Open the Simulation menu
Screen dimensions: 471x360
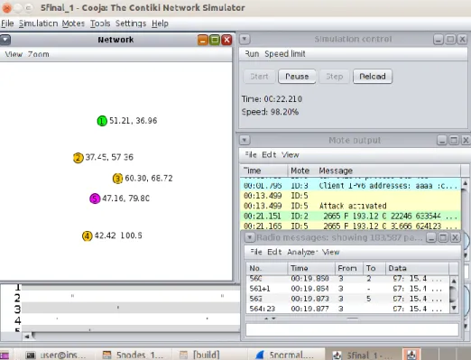[38, 23]
